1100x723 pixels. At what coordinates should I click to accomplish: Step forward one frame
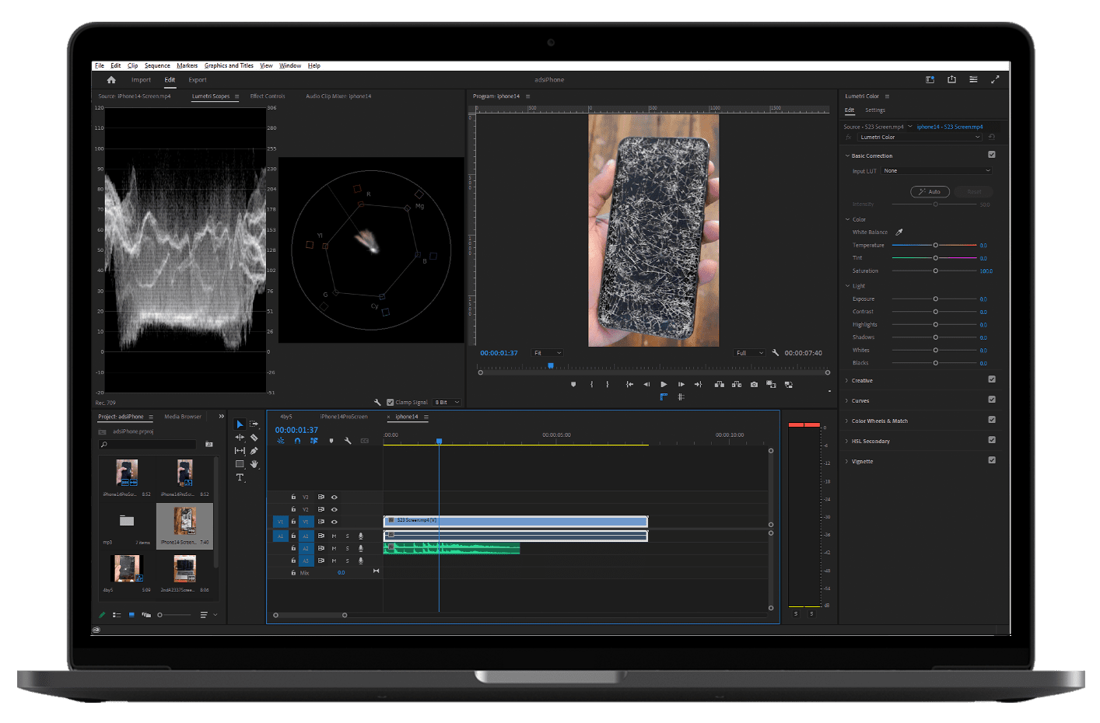[681, 384]
